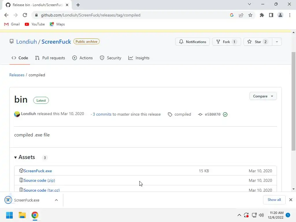296x222 pixels.
Task: Open the downloaded ScreenFuck.exe in download bar
Action: tap(27, 200)
